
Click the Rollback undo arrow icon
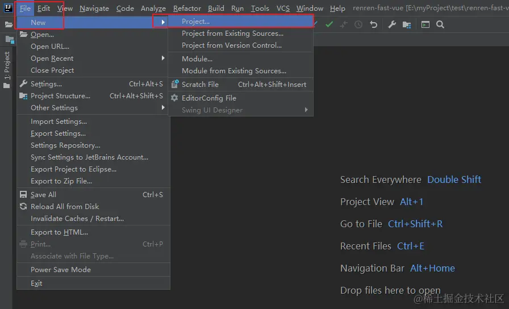374,24
